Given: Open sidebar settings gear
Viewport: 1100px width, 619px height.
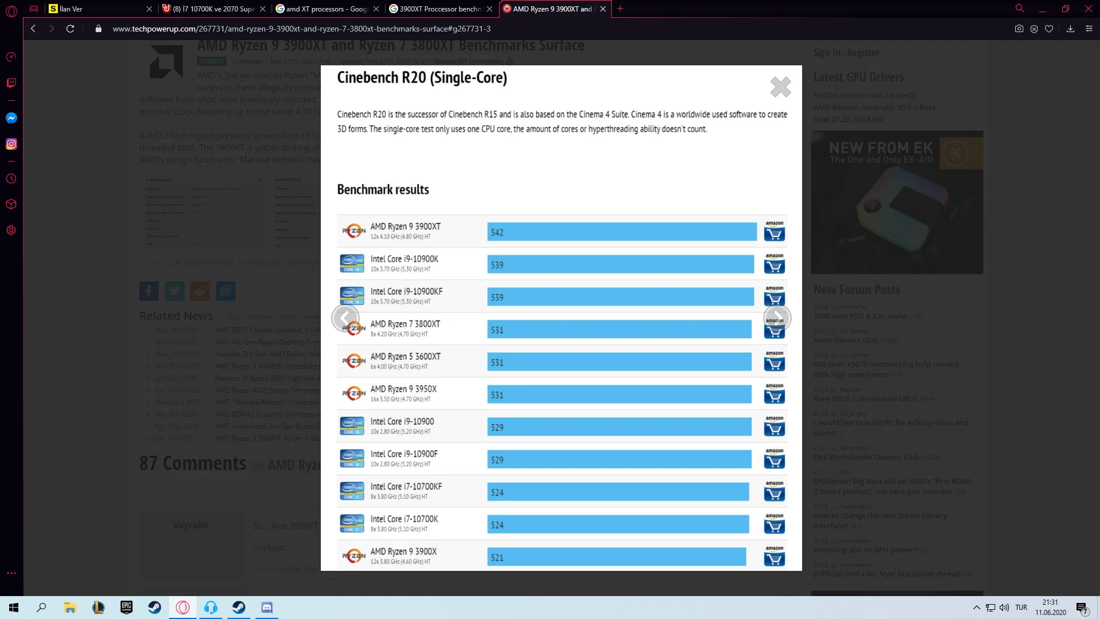Looking at the screenshot, I should [11, 230].
